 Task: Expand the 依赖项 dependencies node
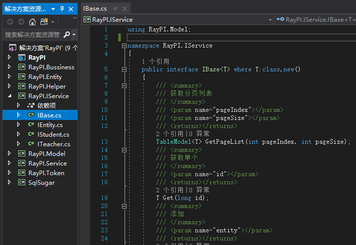pos(18,105)
